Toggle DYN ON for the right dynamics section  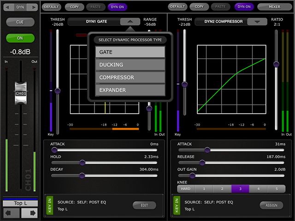pos(244,7)
